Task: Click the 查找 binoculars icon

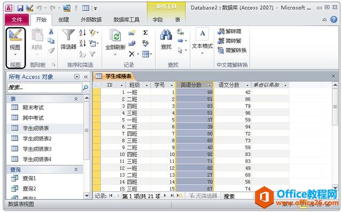Action: [x=166, y=35]
